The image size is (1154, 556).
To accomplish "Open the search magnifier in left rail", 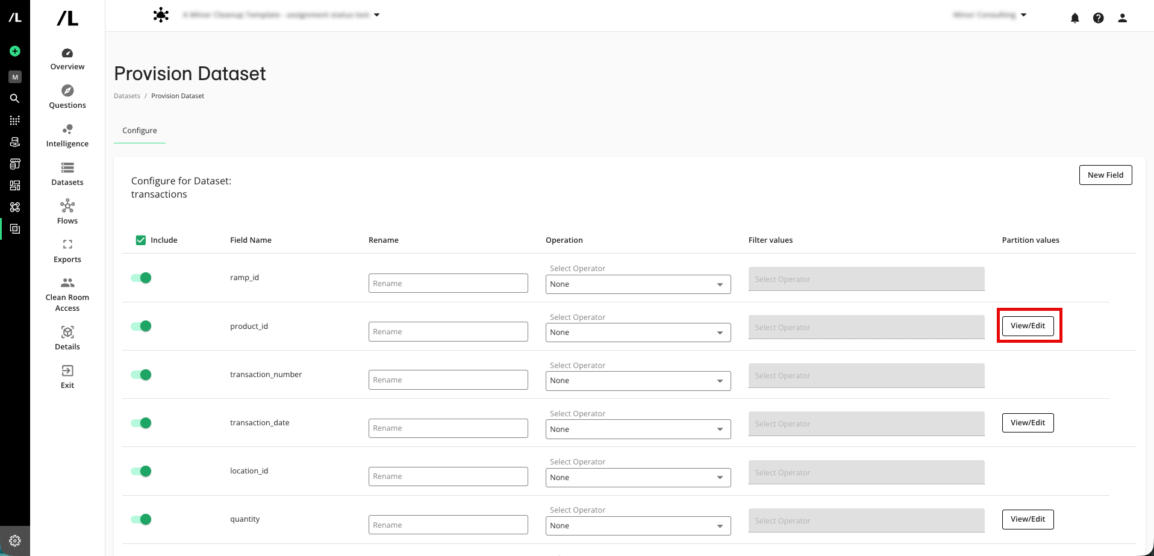I will coord(15,98).
